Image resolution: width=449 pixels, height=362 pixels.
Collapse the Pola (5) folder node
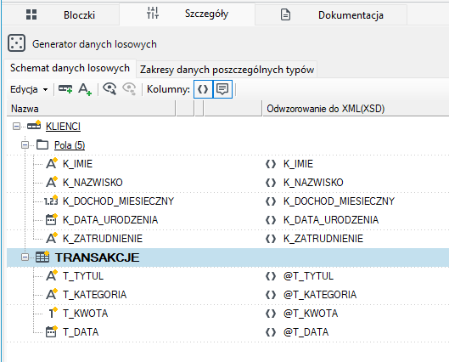click(25, 145)
